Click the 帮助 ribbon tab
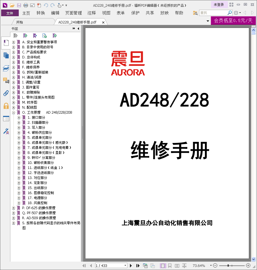Viewport: 257px width, 270px height. point(179,13)
